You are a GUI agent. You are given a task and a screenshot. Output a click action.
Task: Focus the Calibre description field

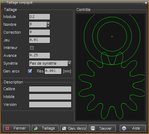click(50, 89)
